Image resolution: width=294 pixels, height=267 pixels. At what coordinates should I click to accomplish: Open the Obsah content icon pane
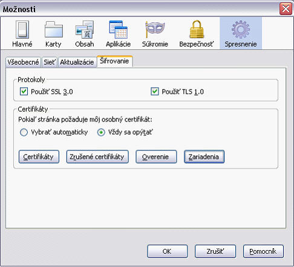point(85,34)
